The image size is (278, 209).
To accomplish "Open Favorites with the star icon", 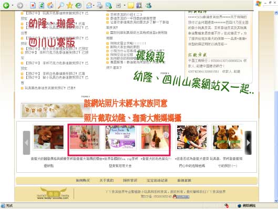I will point(70,5).
